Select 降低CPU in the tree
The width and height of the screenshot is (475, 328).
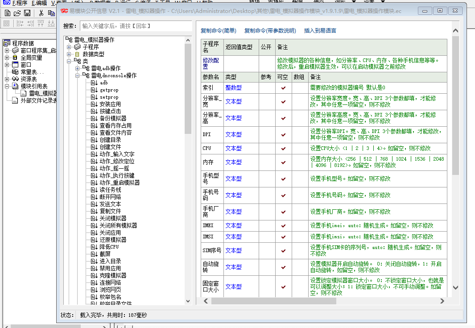tap(109, 247)
